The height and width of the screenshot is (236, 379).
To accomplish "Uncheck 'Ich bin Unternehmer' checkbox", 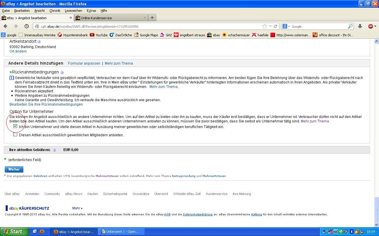I will pos(15,126).
